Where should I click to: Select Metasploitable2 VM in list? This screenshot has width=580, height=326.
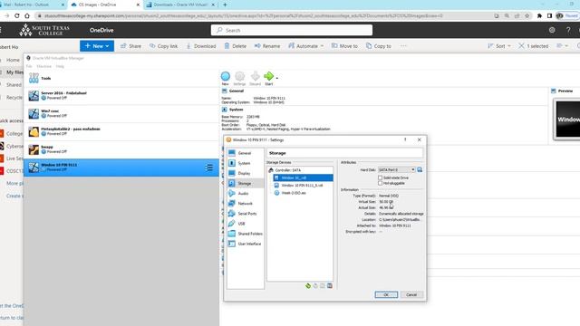coord(121,131)
